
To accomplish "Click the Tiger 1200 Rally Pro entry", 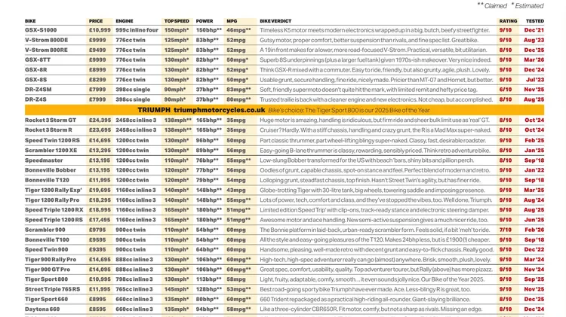I will [x=52, y=200].
